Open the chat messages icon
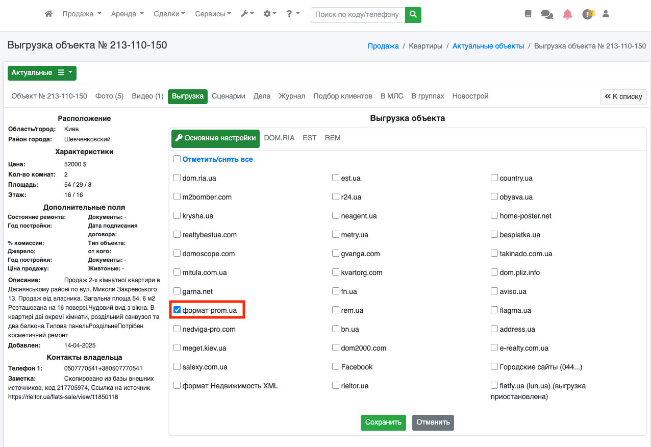Screen dimensions: 651x447 click(x=547, y=15)
